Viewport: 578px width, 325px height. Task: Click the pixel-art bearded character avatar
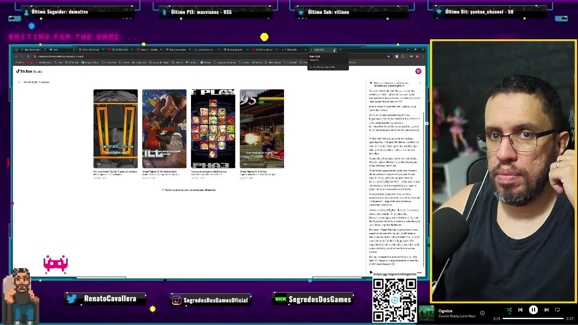pyautogui.click(x=20, y=296)
